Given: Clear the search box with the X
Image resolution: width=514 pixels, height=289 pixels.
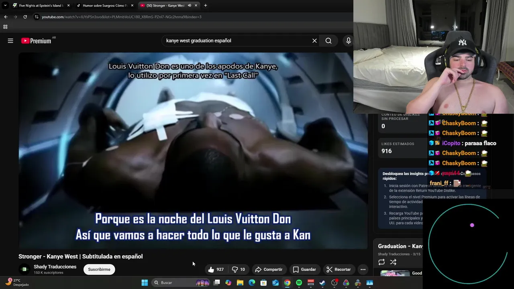Looking at the screenshot, I should [314, 41].
